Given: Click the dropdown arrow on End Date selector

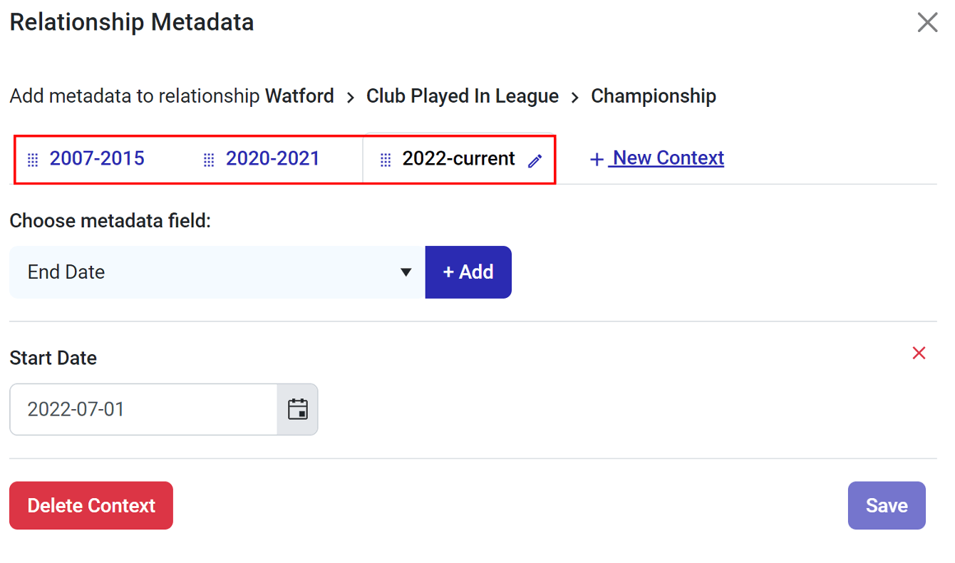Looking at the screenshot, I should (x=406, y=272).
